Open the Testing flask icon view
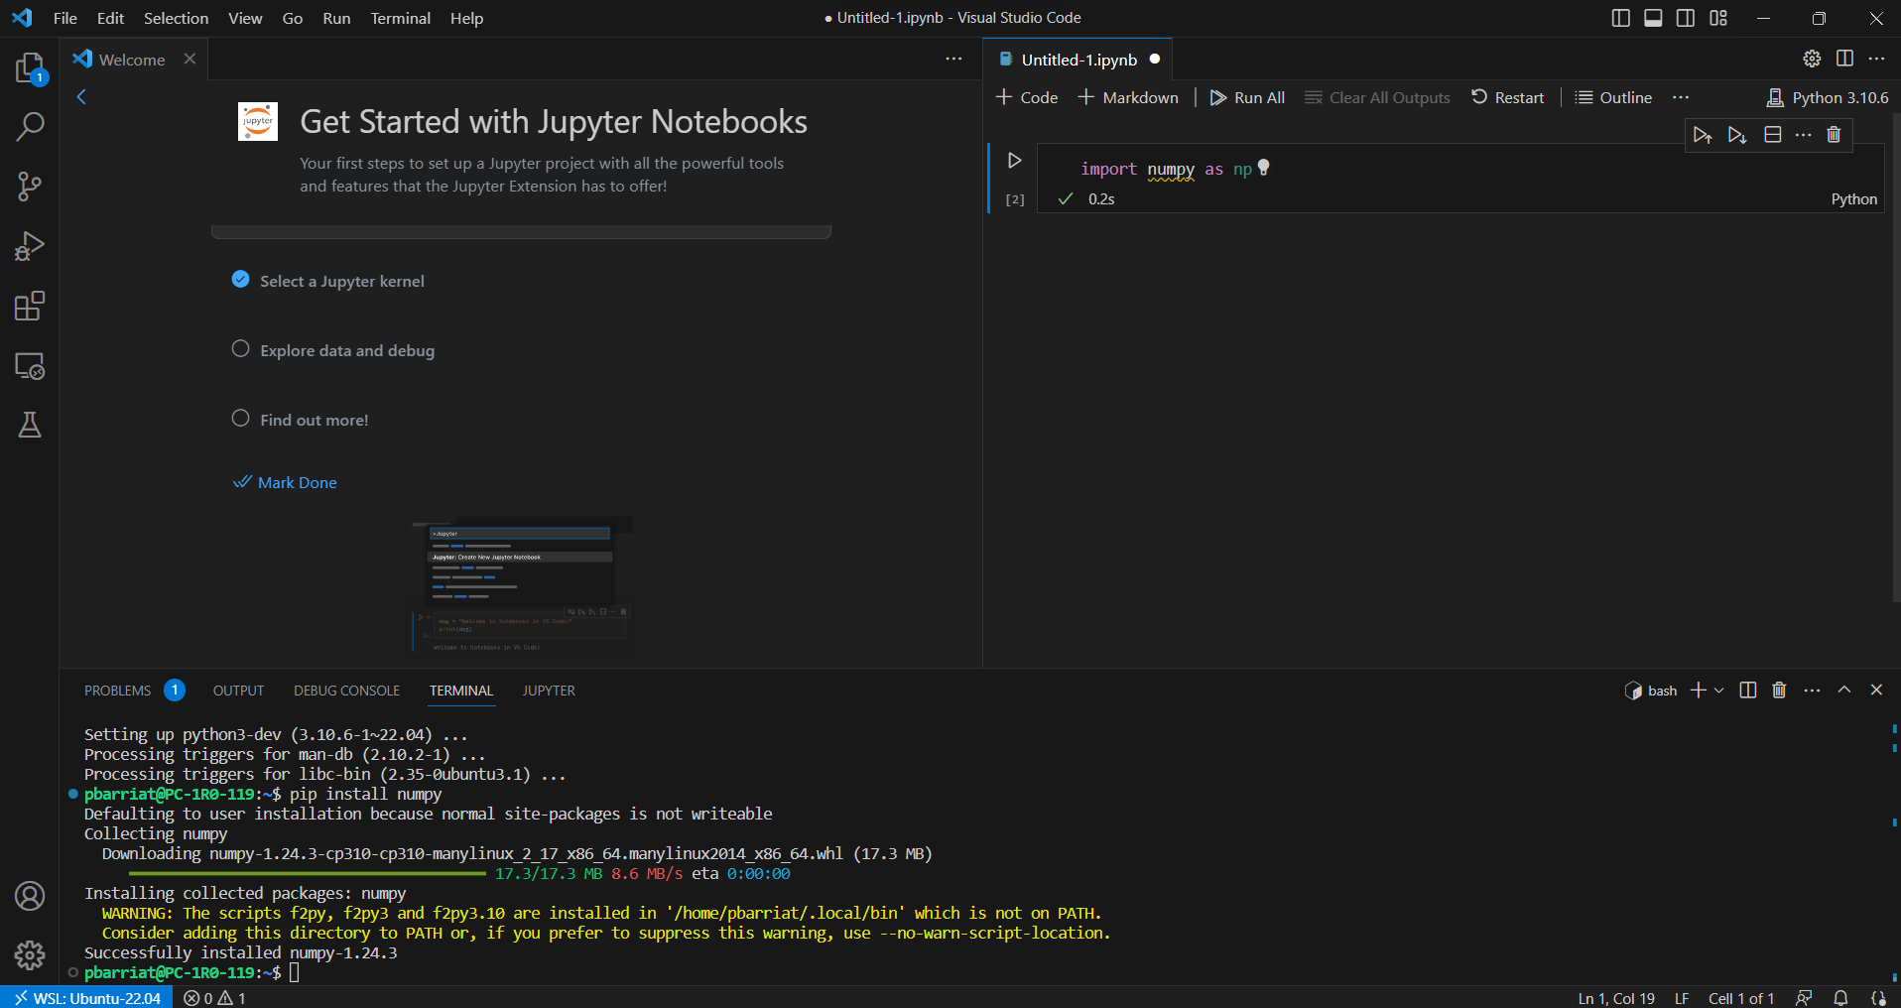This screenshot has width=1901, height=1008. (30, 426)
